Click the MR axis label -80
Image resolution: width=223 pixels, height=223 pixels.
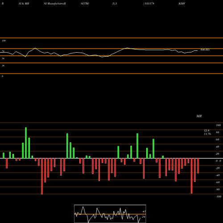point(218,190)
